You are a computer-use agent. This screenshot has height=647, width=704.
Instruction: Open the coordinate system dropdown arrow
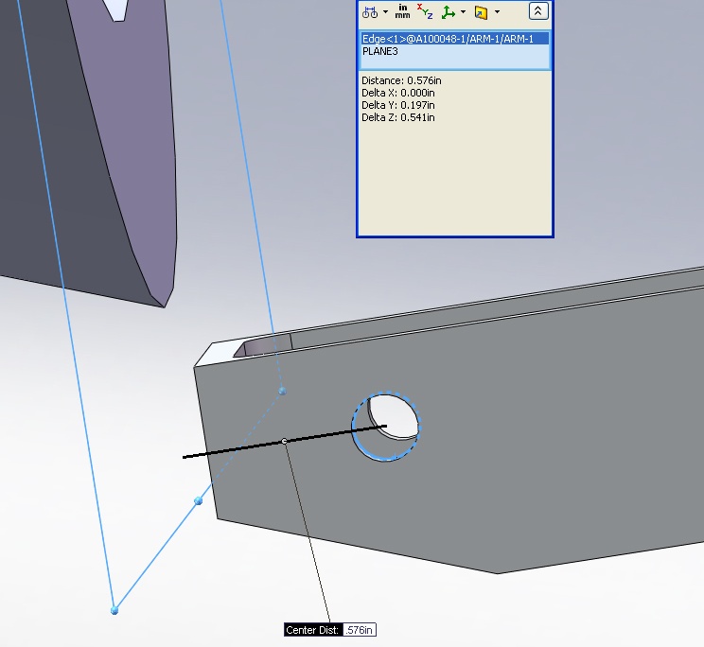coord(463,12)
